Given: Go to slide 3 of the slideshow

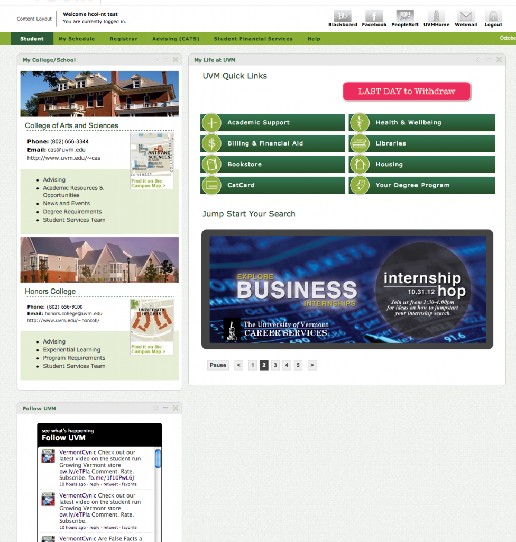Looking at the screenshot, I should (x=275, y=365).
